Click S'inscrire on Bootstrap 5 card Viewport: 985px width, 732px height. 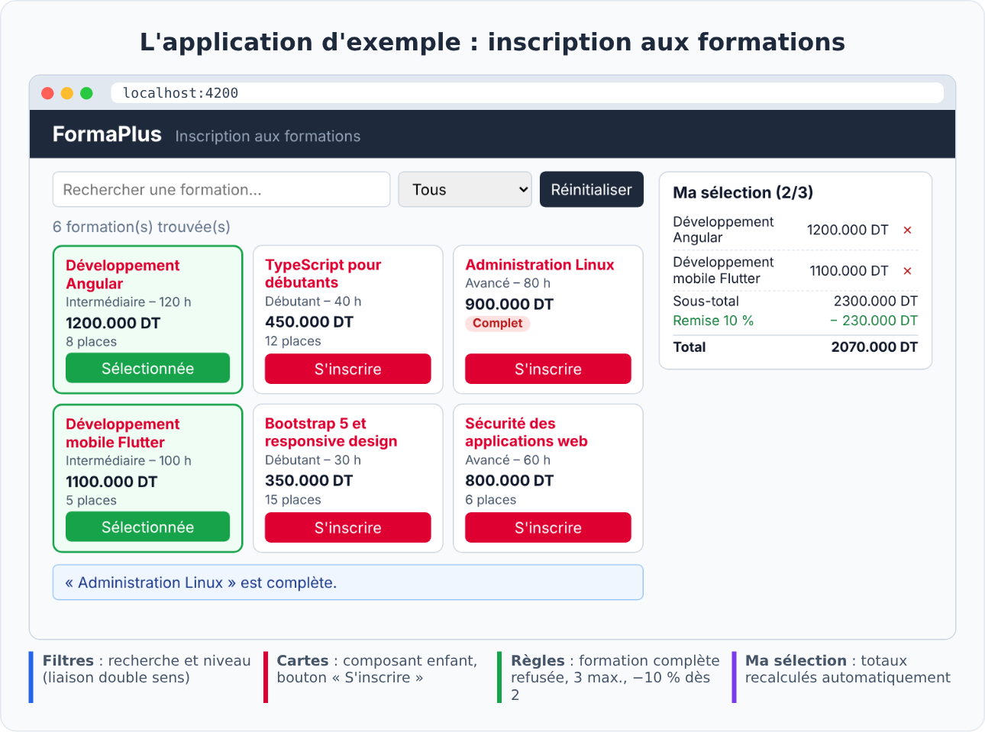[x=348, y=527]
